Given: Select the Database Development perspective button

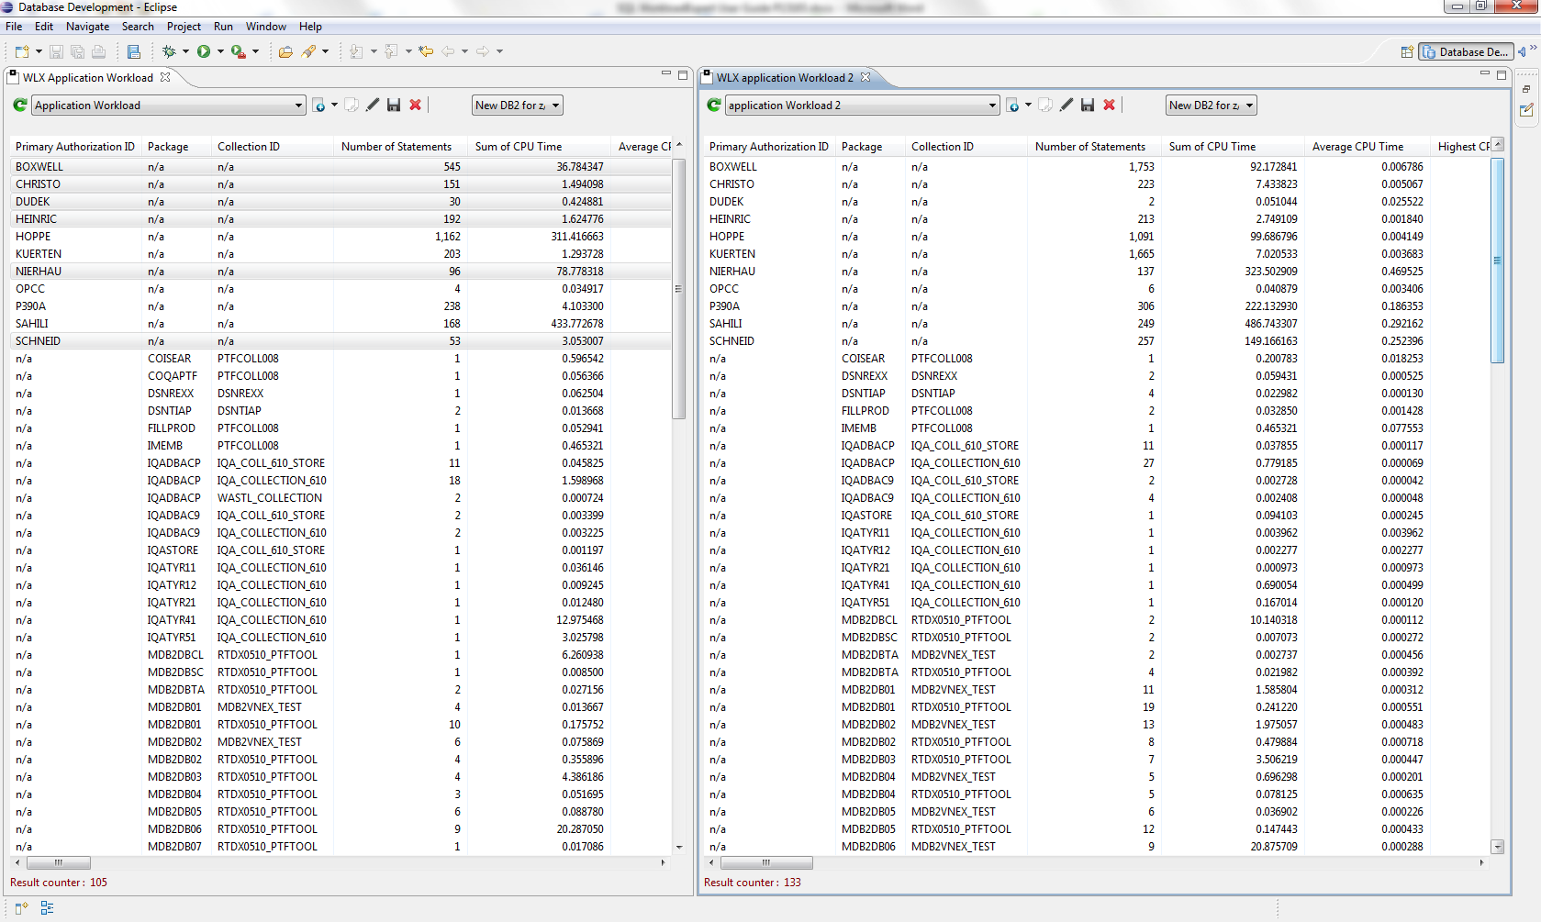Looking at the screenshot, I should click(1466, 52).
